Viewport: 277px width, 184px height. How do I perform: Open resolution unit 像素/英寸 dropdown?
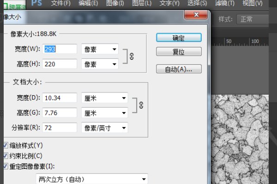pos(105,128)
